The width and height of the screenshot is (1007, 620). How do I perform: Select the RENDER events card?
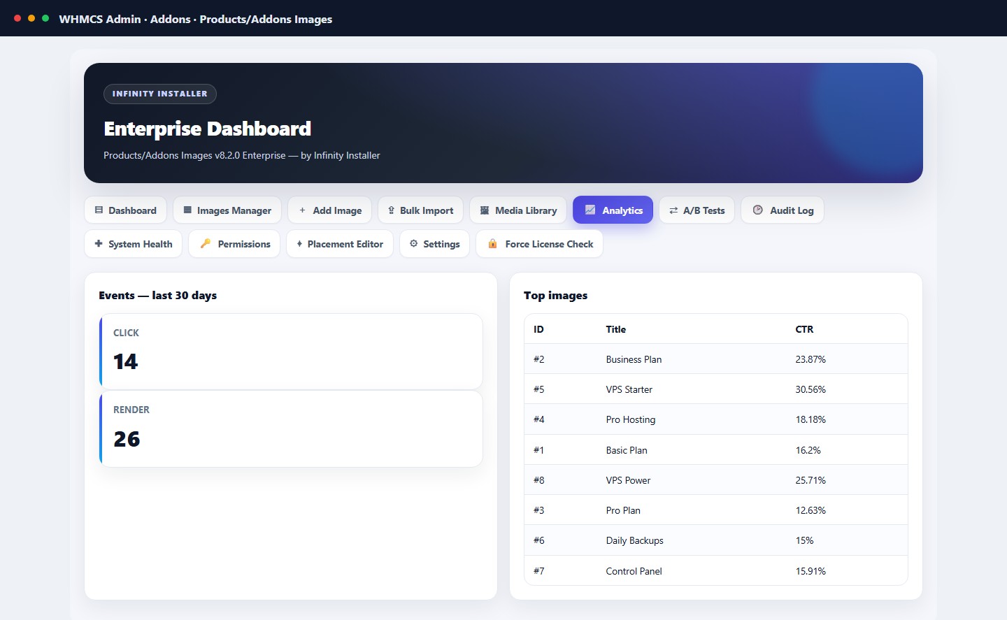click(291, 428)
